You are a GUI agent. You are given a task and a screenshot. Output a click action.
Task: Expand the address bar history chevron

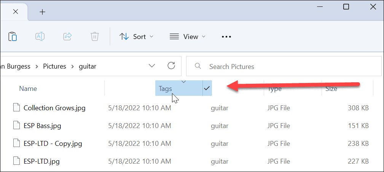pyautogui.click(x=152, y=66)
